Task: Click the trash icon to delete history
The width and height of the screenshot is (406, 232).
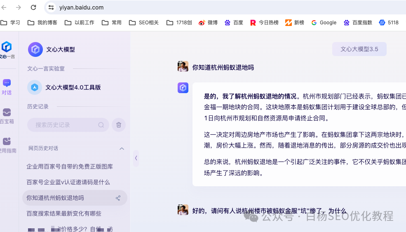Action: (x=119, y=125)
